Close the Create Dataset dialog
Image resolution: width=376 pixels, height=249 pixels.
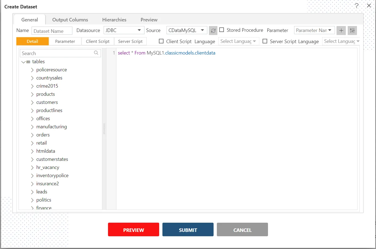tap(369, 6)
